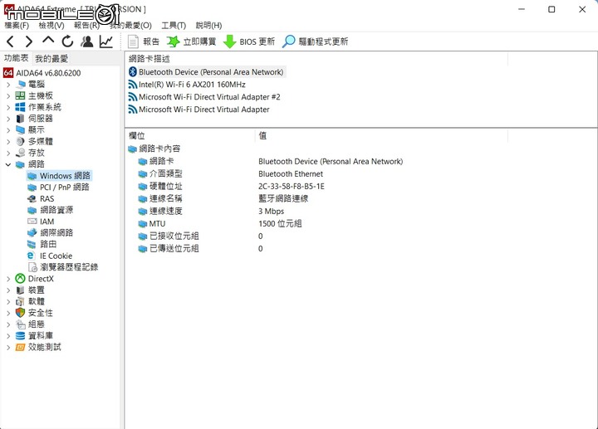
Task: Click the 硬體位址 value 2C-33-58-F8-B5-1E
Action: (292, 187)
